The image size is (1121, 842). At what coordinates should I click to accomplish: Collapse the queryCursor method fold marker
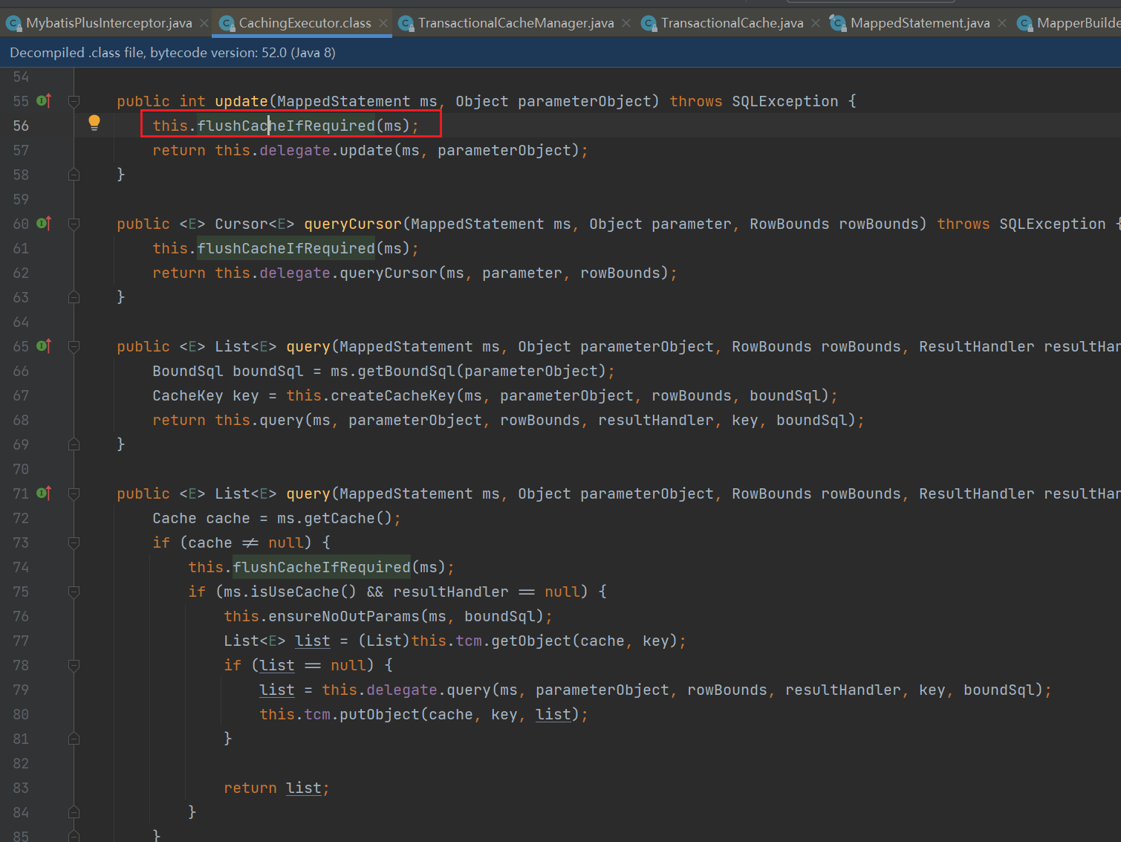click(x=74, y=224)
